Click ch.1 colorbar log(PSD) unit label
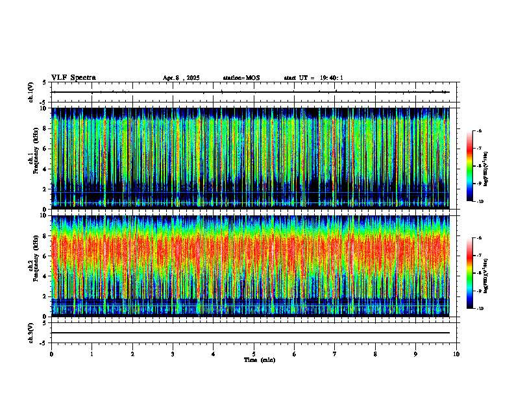Image resolution: width=514 pixels, height=397 pixels. pos(486,169)
